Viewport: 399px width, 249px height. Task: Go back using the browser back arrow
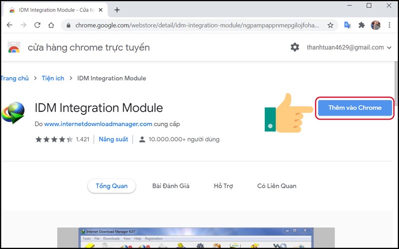[x=9, y=25]
